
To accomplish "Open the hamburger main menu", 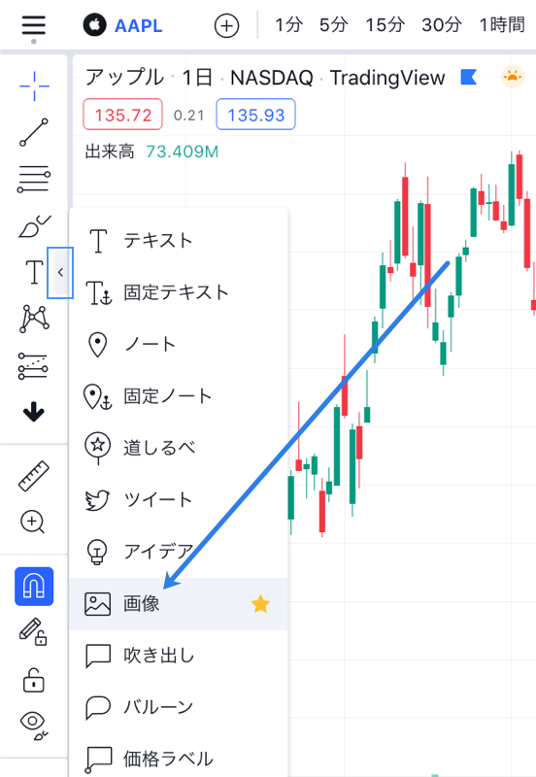I will point(34,25).
